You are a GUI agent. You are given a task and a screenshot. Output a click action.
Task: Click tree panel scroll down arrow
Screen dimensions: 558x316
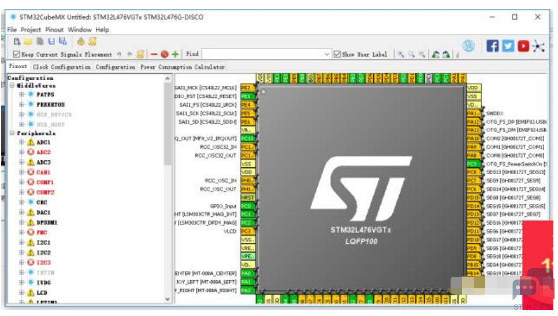tap(168, 299)
